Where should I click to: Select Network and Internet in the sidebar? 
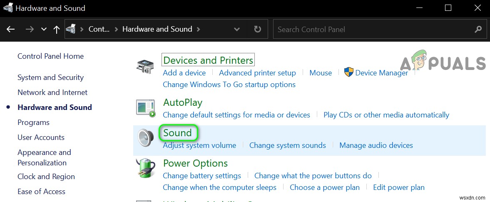pos(52,92)
